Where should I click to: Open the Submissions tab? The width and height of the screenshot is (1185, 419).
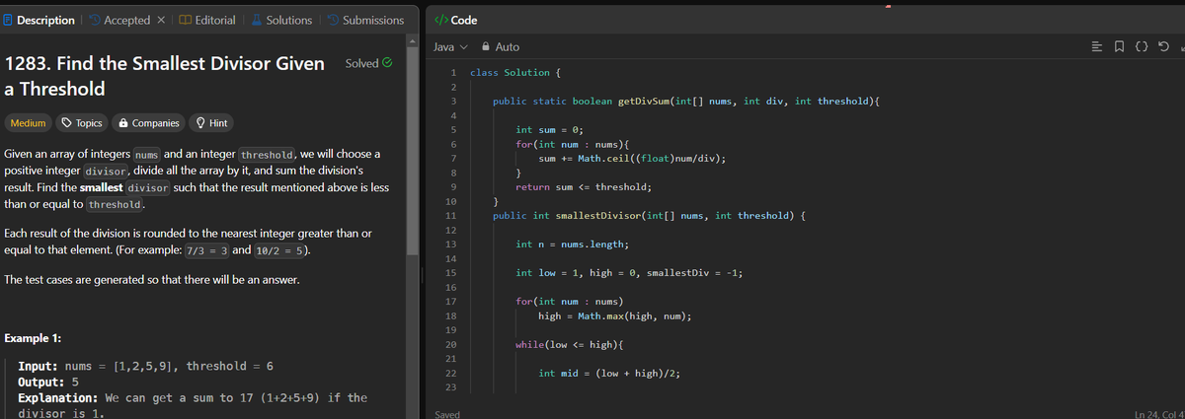pyautogui.click(x=364, y=20)
